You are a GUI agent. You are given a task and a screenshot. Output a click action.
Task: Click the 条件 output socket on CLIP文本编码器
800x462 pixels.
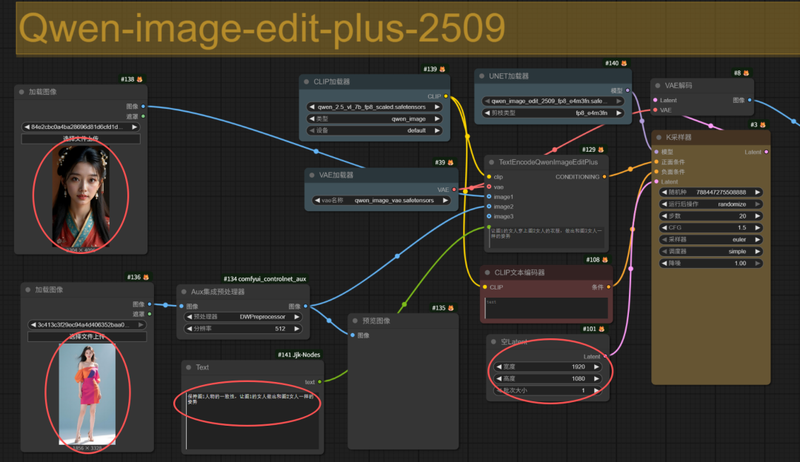pos(609,287)
